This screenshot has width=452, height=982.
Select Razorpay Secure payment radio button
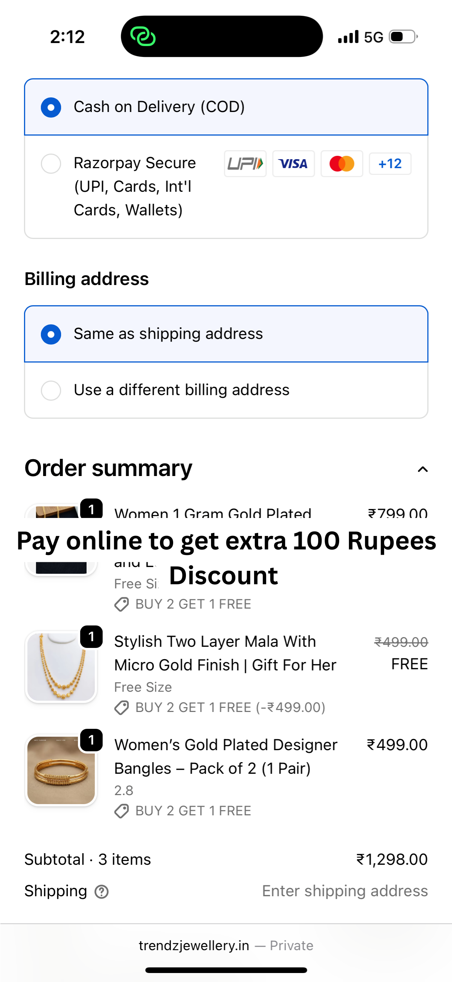tap(51, 164)
